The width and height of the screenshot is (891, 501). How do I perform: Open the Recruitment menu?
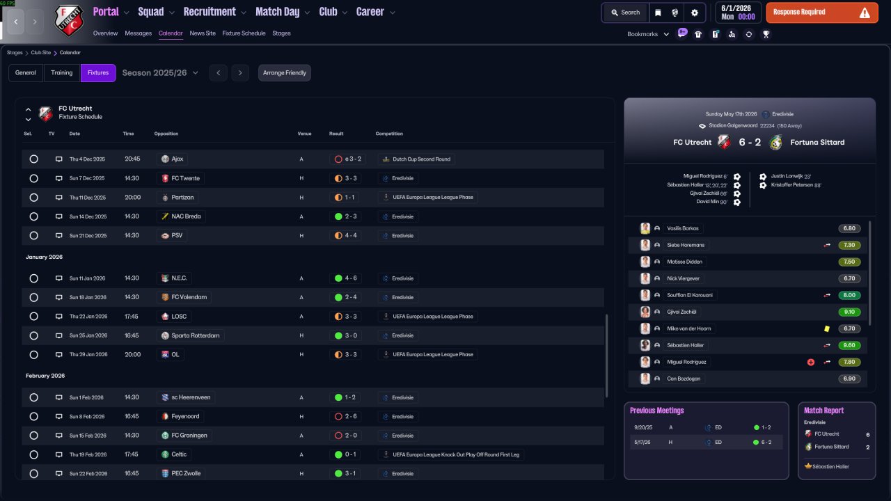coord(214,12)
